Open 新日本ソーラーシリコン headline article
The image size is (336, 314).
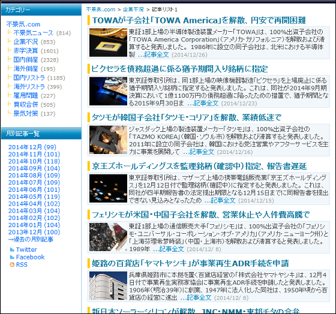click(196, 311)
